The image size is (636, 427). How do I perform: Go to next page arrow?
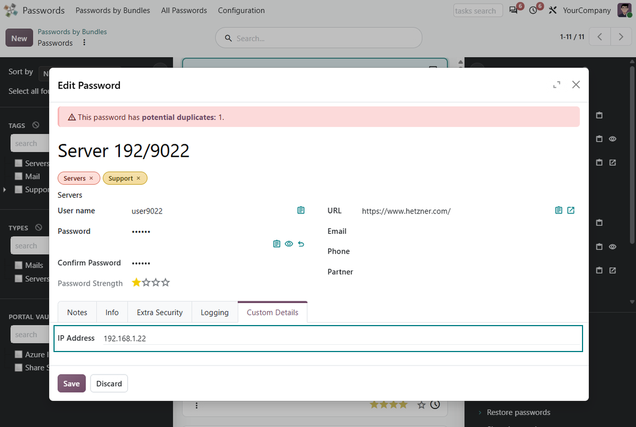[x=621, y=37]
